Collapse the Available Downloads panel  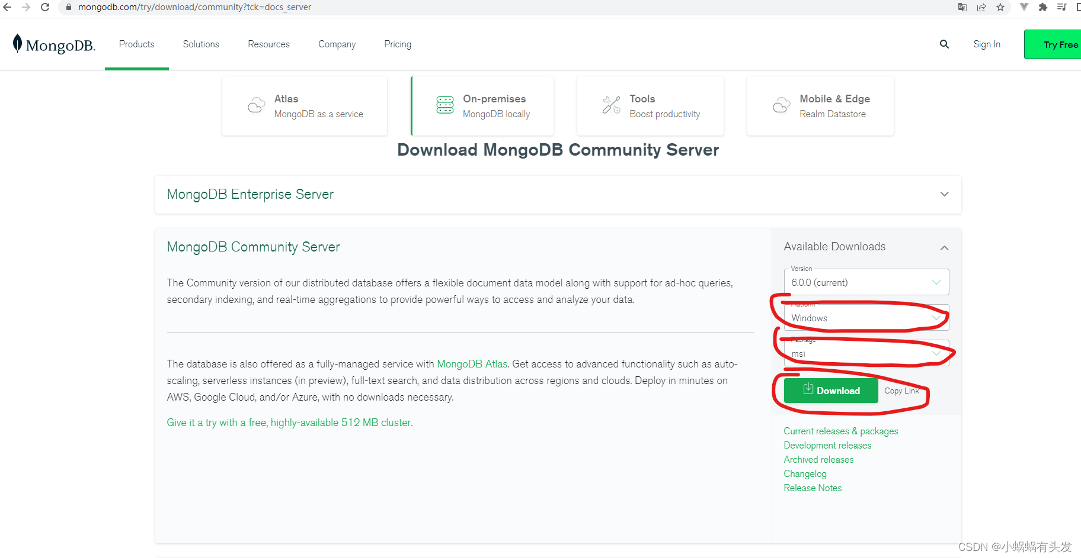click(x=945, y=248)
